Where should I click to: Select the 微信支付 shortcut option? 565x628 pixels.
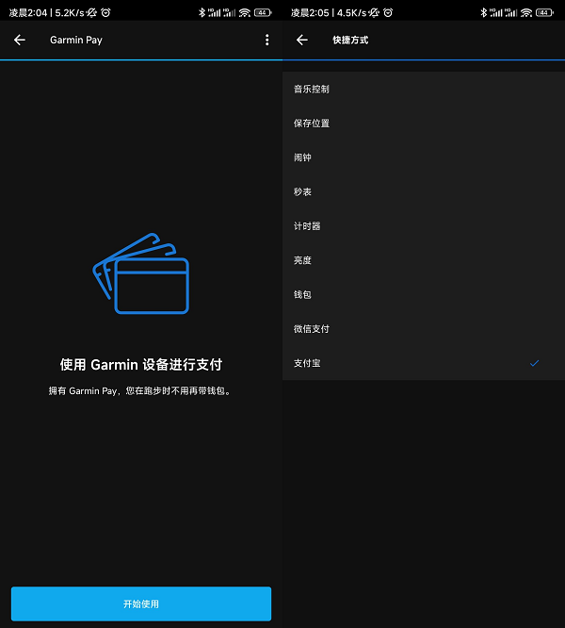(424, 329)
